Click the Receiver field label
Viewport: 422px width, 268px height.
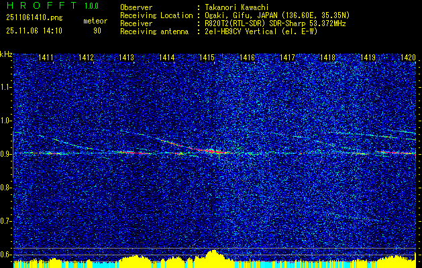(x=136, y=23)
